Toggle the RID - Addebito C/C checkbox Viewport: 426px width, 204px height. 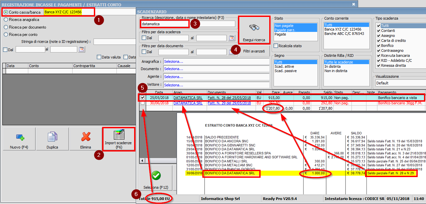click(x=379, y=60)
